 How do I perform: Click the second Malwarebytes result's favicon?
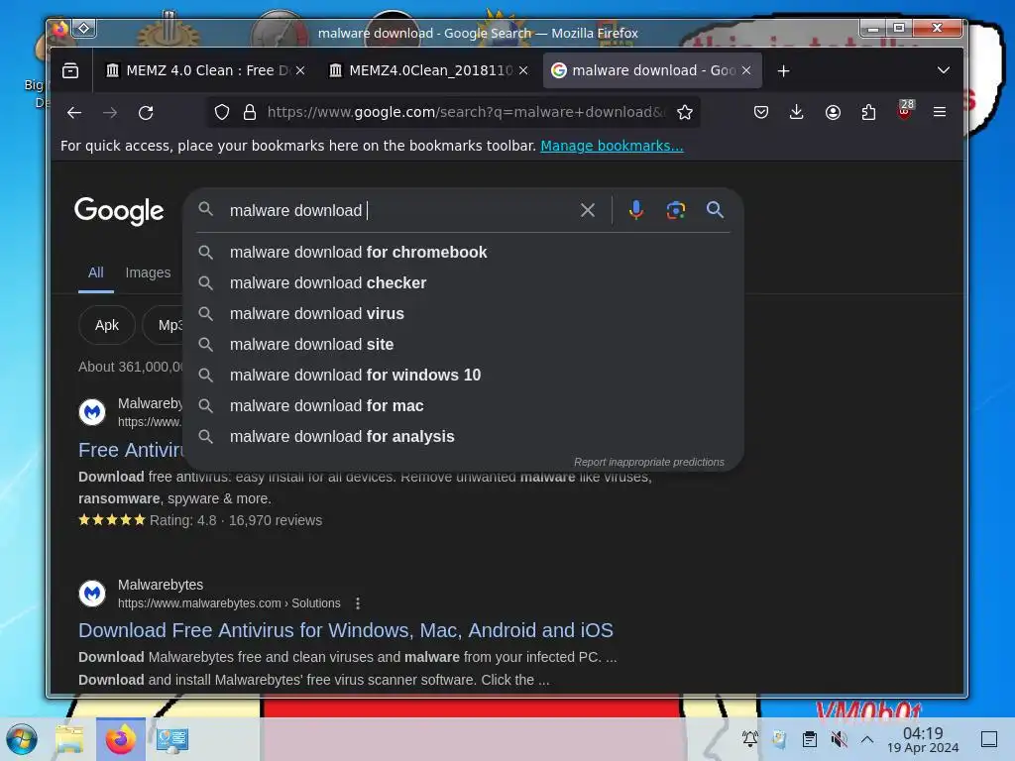point(92,594)
